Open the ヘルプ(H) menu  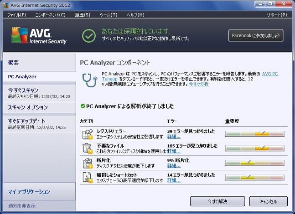[x=135, y=15]
